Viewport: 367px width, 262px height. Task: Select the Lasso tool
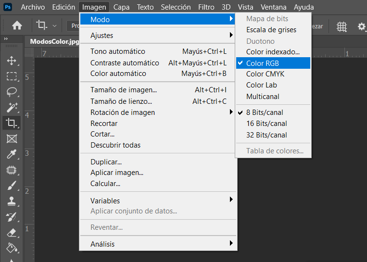click(x=12, y=91)
